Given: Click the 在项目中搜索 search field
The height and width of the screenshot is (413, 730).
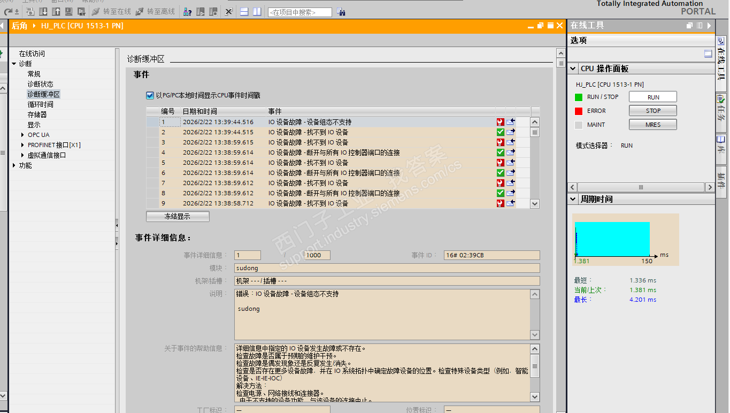Looking at the screenshot, I should 300,12.
